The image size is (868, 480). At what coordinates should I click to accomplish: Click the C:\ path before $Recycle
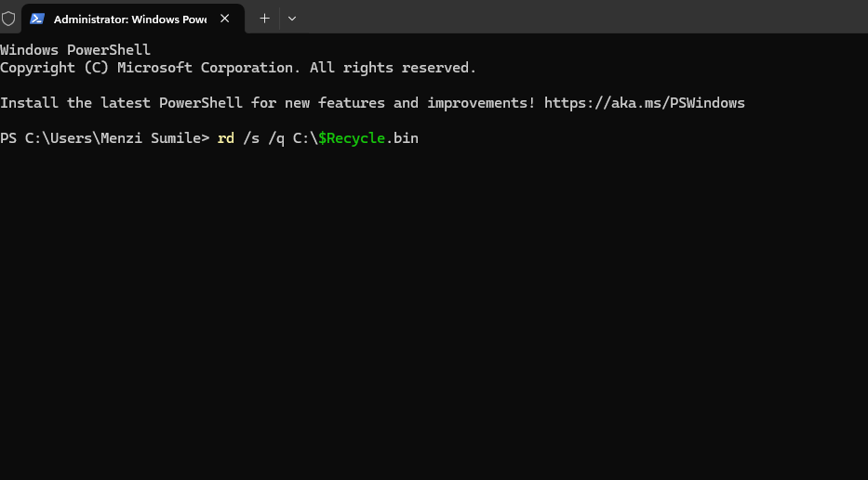[x=305, y=138]
